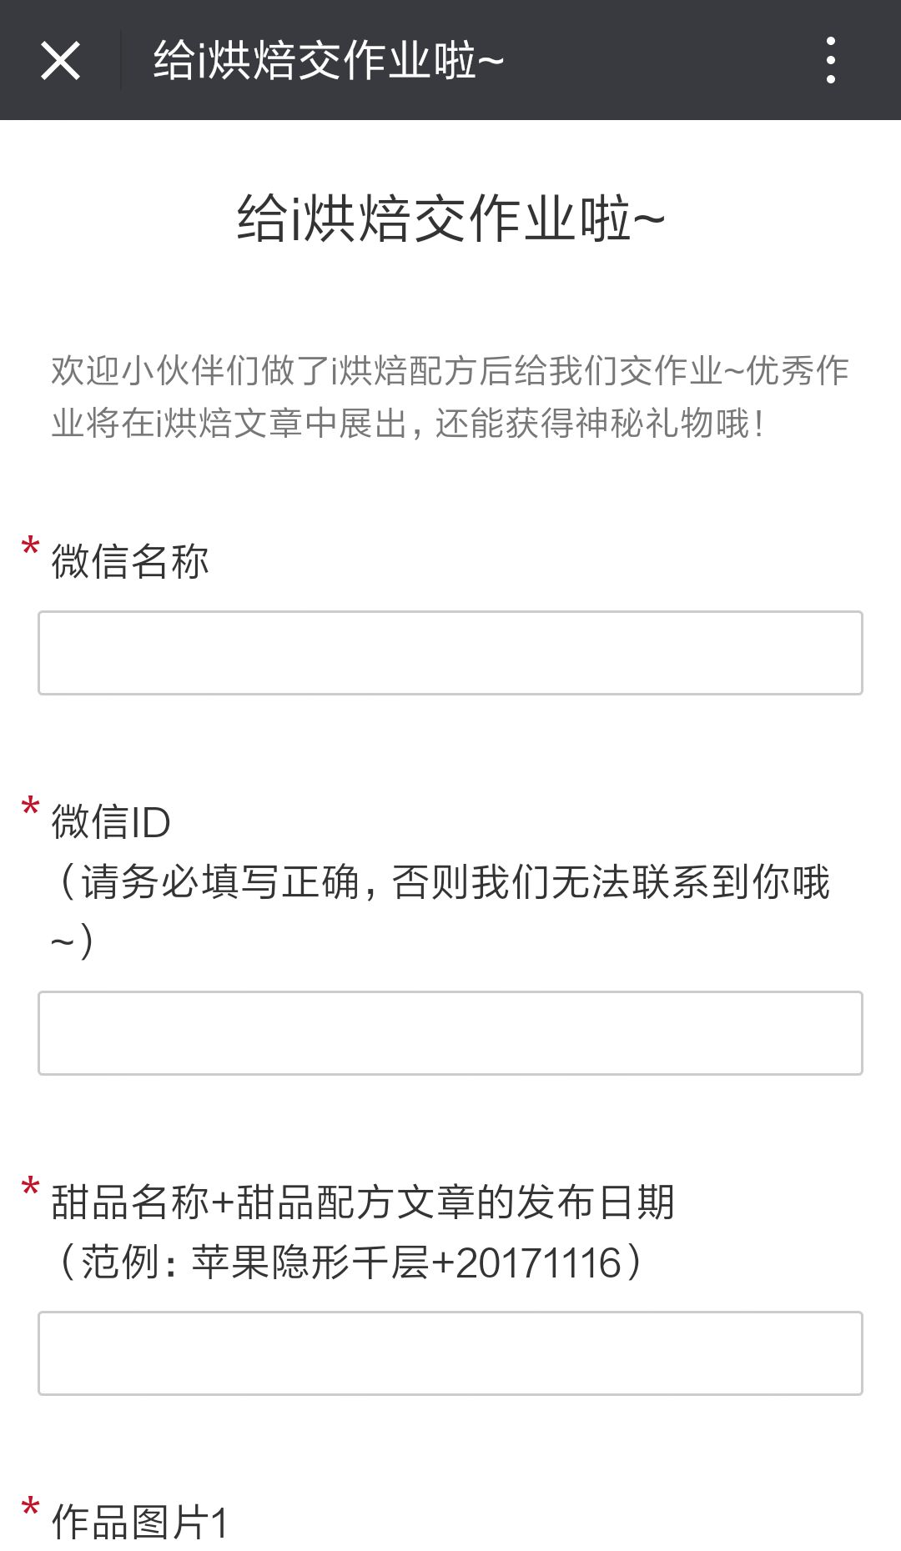This screenshot has height=1551, width=901.
Task: Select the 作品图片1 field label
Action: click(140, 1523)
